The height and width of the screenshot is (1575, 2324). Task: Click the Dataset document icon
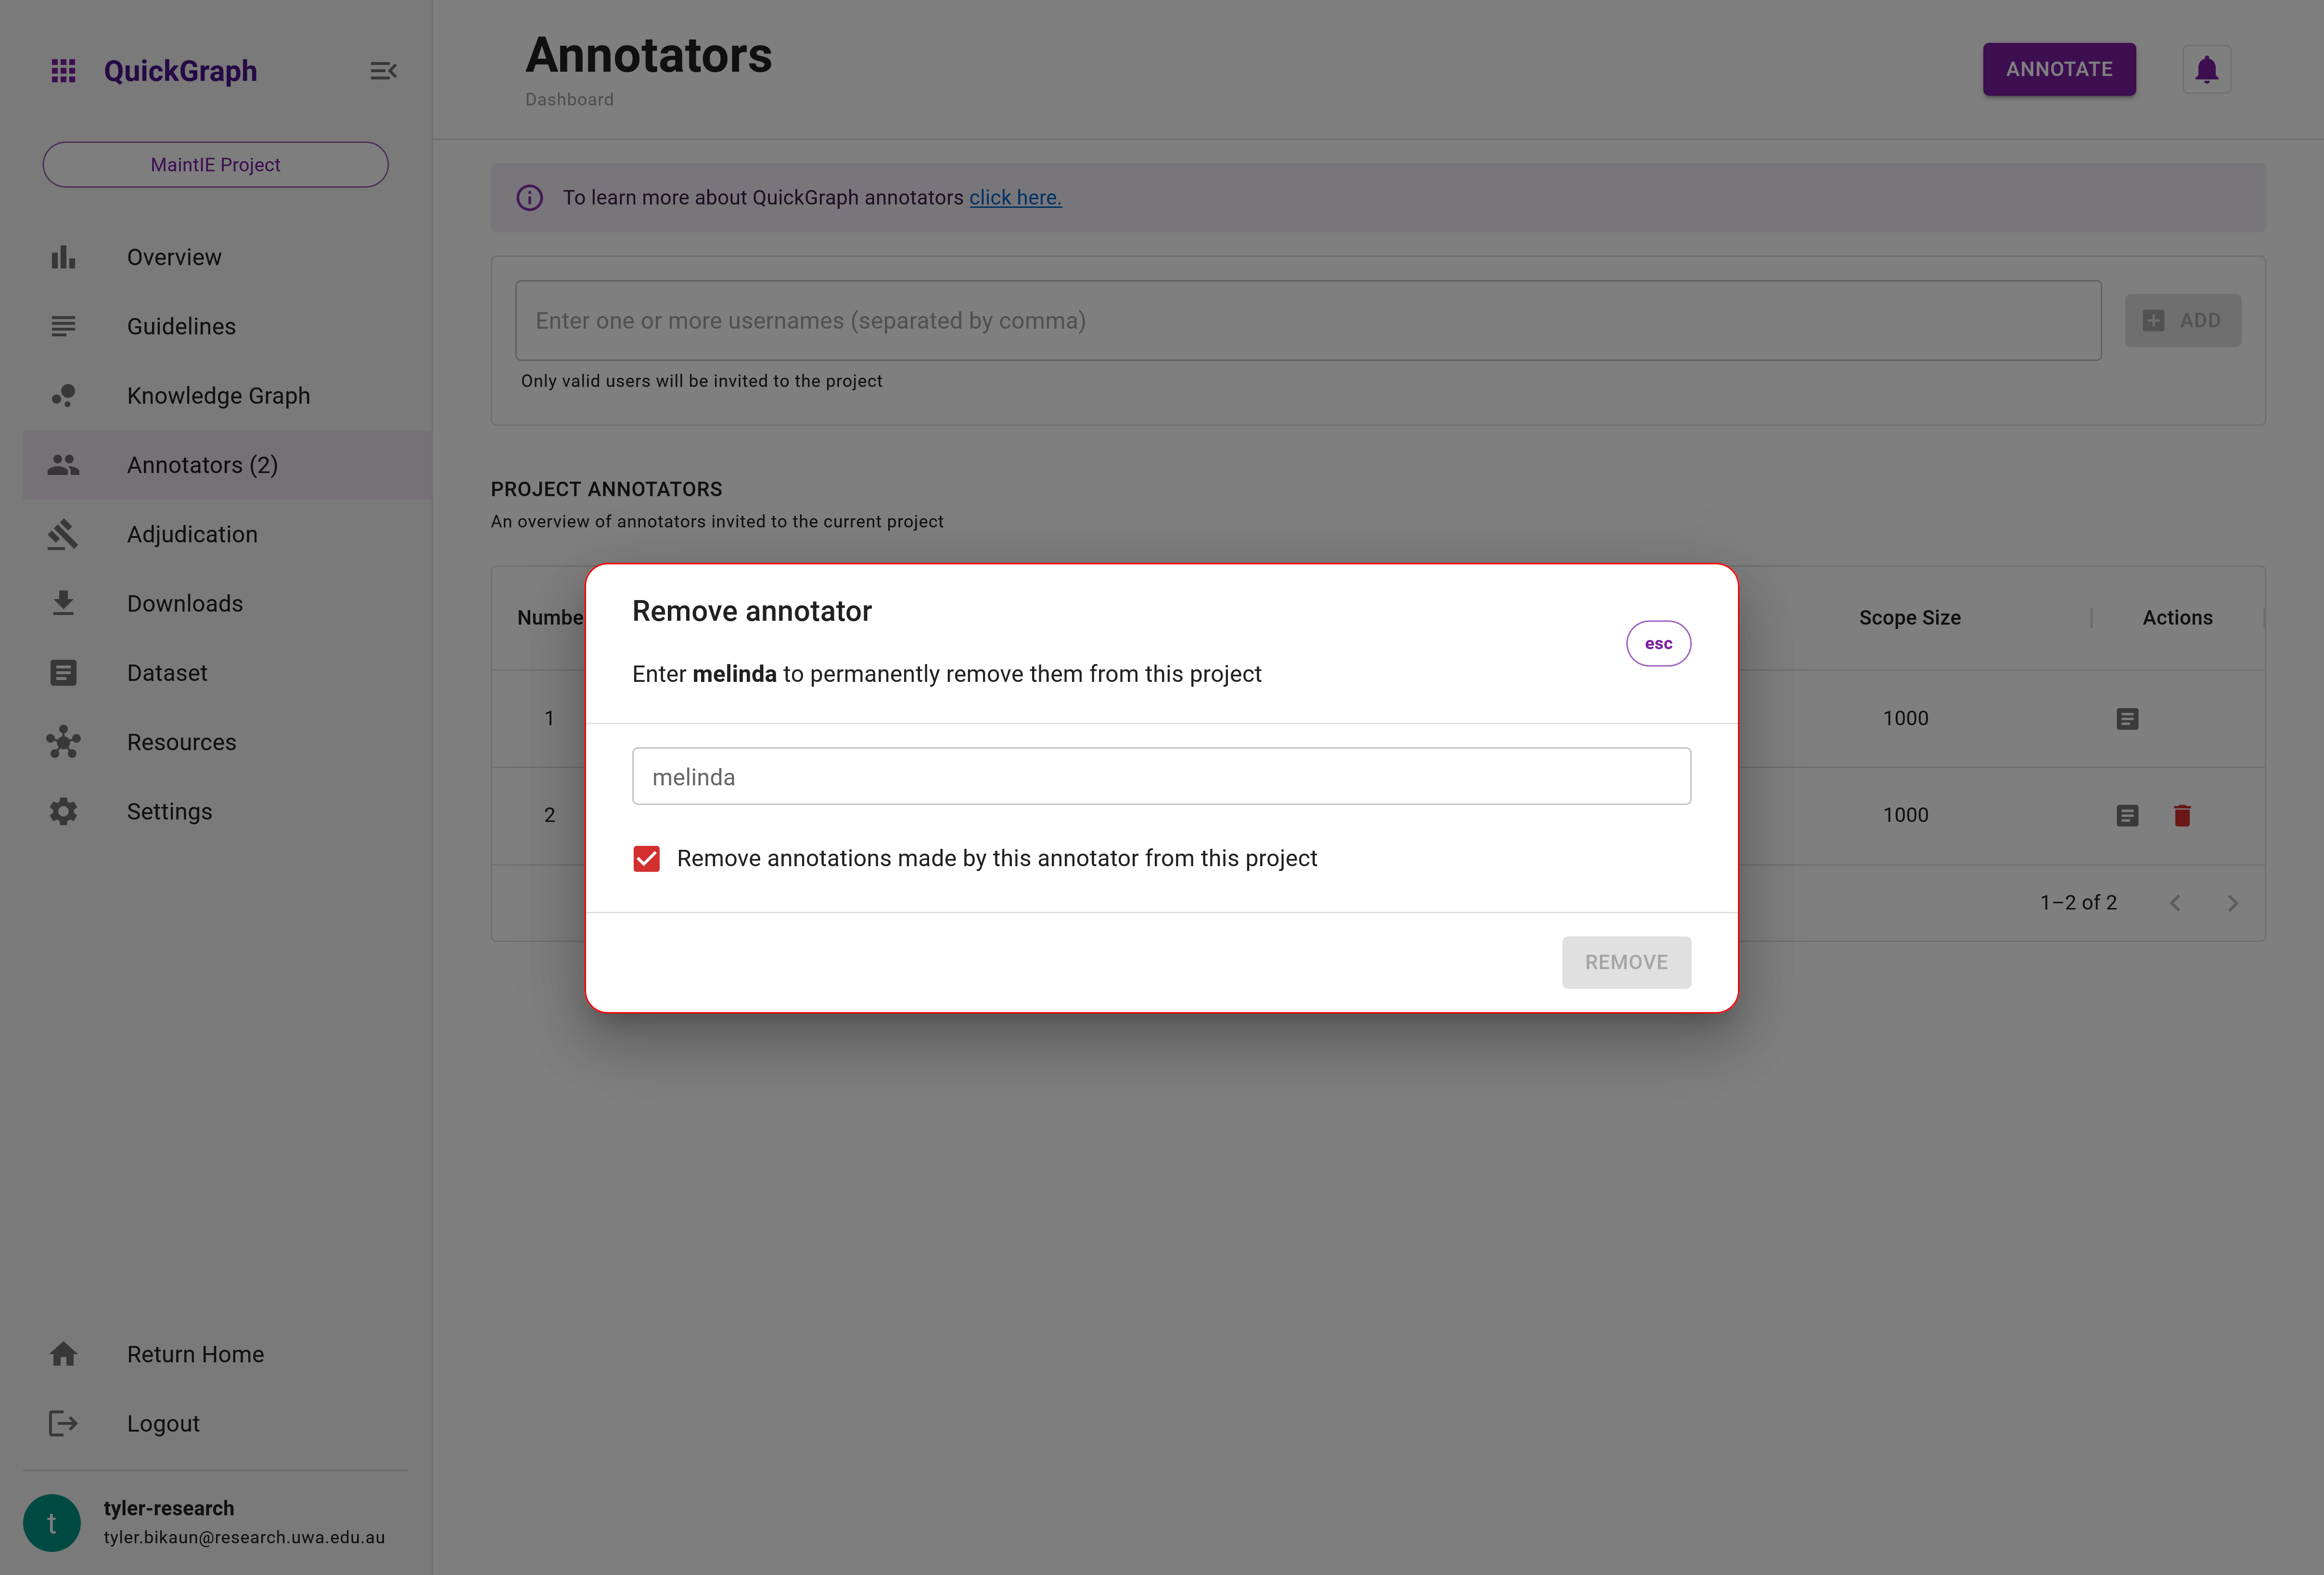(63, 672)
